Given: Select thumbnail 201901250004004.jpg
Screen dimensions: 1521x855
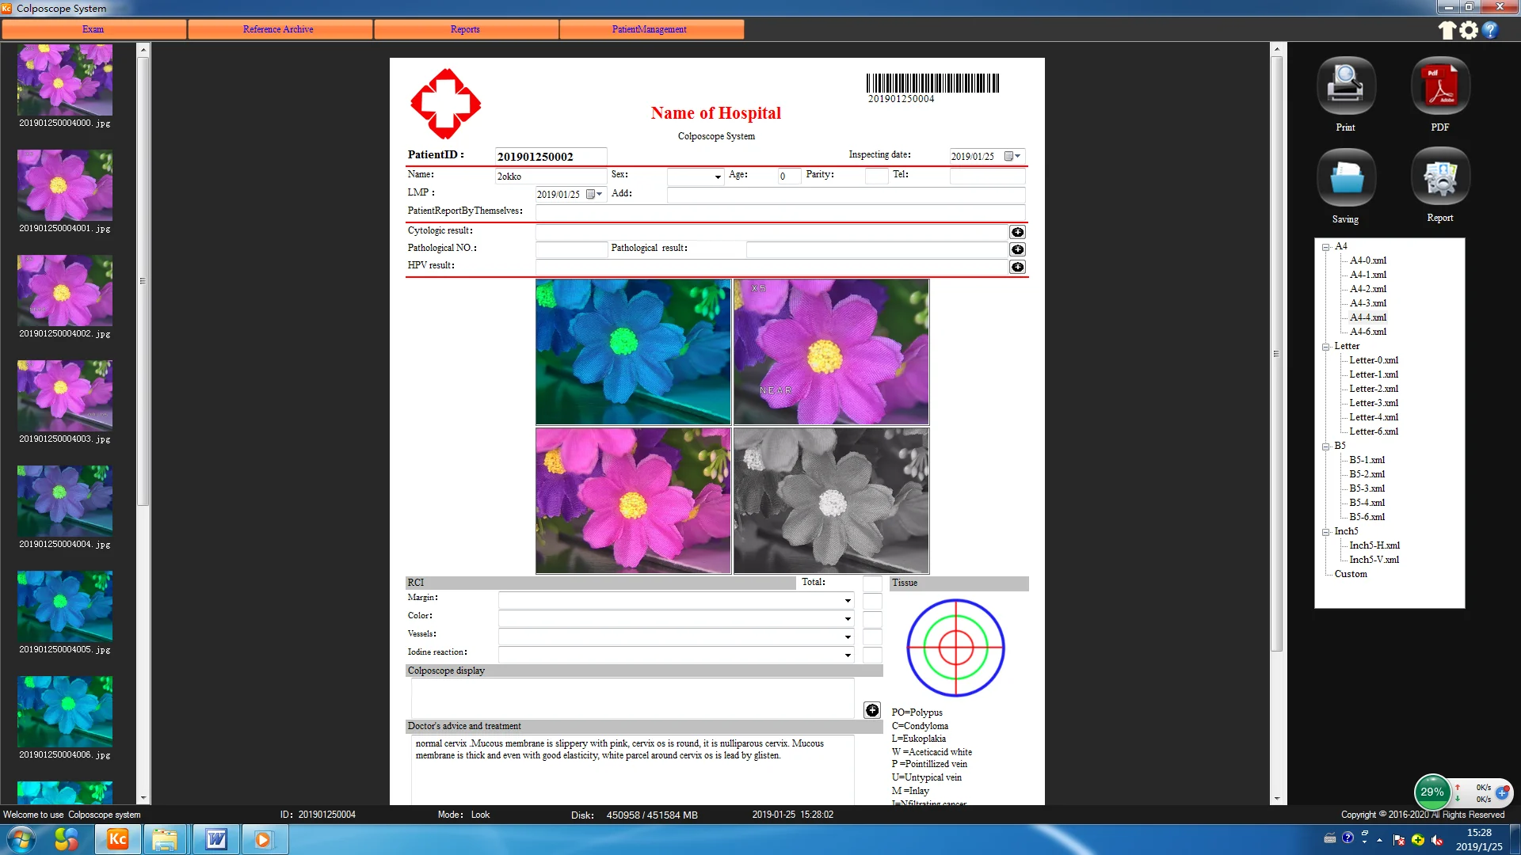Looking at the screenshot, I should click(x=65, y=501).
